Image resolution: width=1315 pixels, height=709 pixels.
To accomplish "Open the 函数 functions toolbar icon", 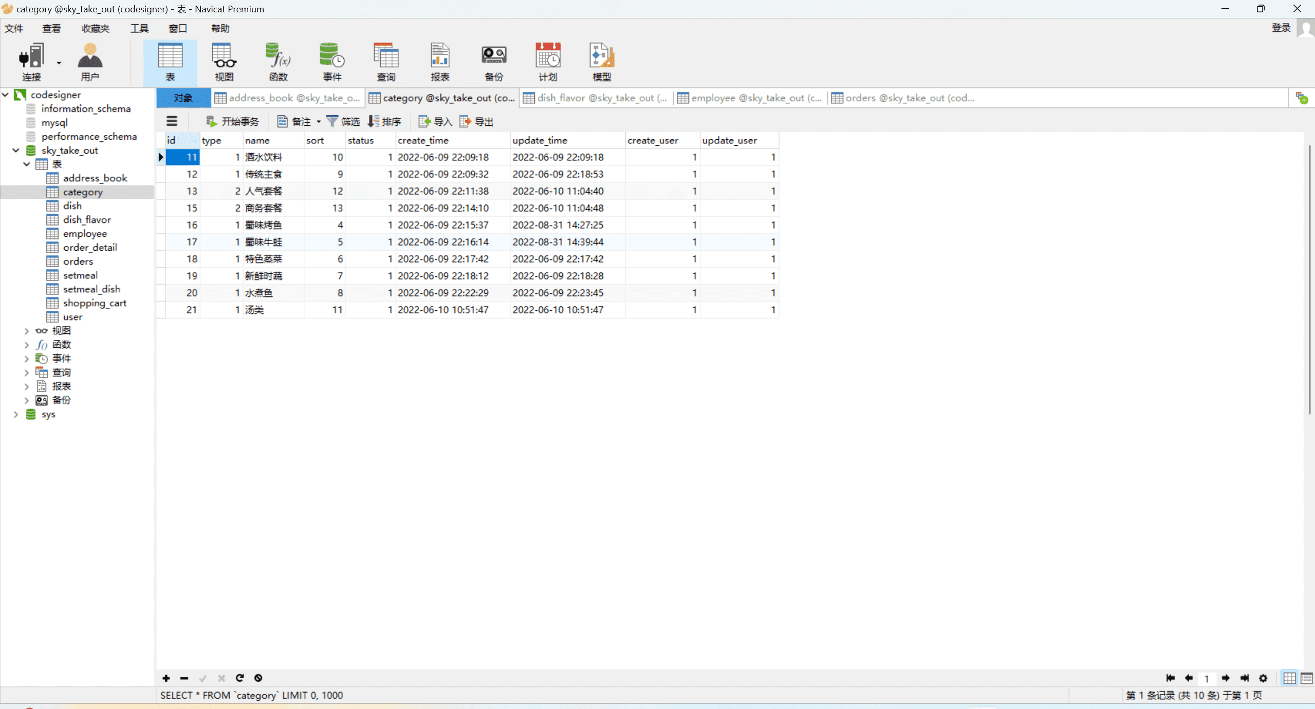I will tap(278, 62).
